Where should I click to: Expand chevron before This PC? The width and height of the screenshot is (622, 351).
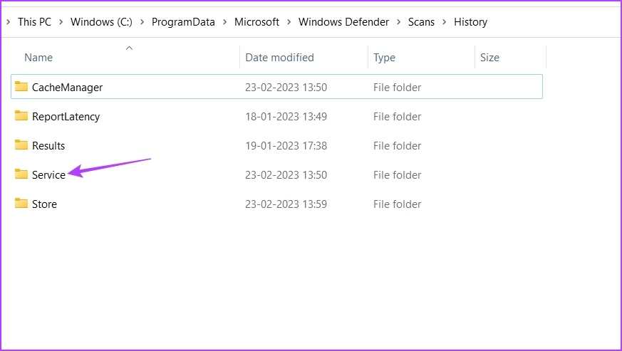[9, 22]
